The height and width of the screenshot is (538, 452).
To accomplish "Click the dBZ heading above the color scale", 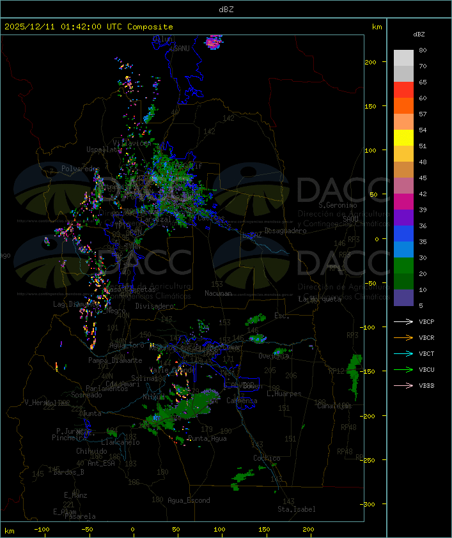I will click(x=419, y=35).
